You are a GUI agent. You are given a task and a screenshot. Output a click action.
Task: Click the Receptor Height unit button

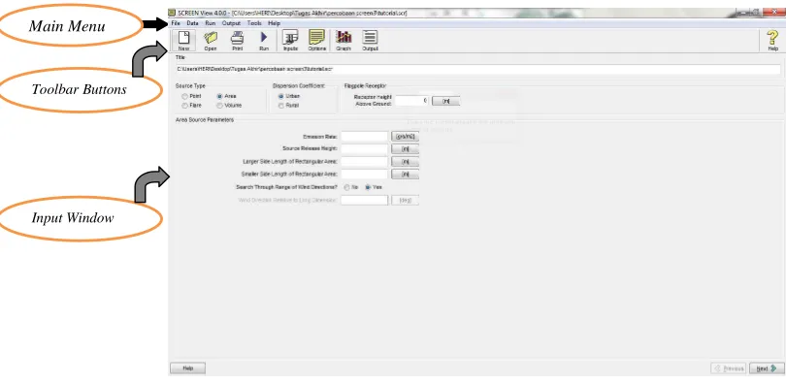(445, 101)
